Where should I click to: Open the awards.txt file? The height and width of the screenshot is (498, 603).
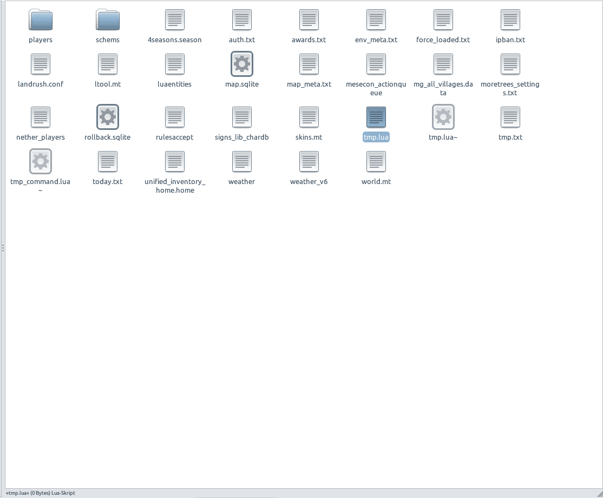coord(309,20)
